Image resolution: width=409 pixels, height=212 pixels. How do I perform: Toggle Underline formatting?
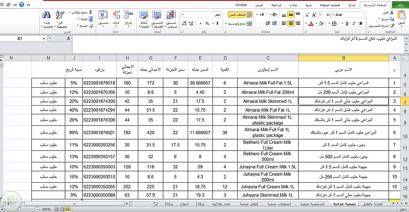tap(347, 24)
